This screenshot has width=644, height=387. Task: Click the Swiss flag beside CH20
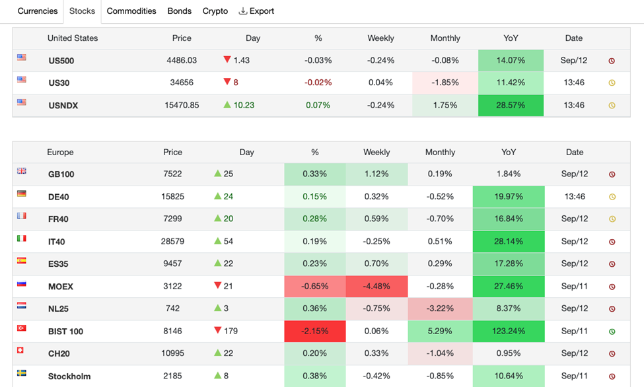point(22,351)
